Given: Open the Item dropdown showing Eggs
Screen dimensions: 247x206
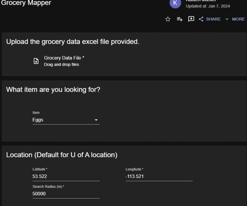Looking at the screenshot, I should [66, 120].
